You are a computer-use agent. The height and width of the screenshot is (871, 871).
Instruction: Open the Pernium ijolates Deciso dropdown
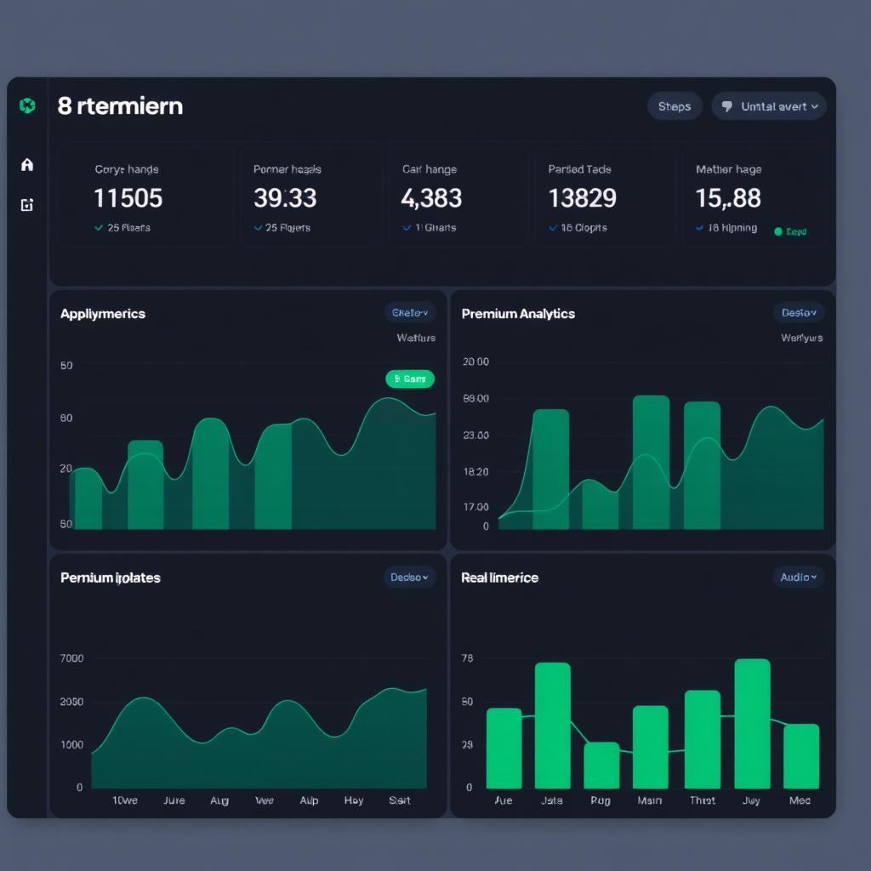point(409,578)
